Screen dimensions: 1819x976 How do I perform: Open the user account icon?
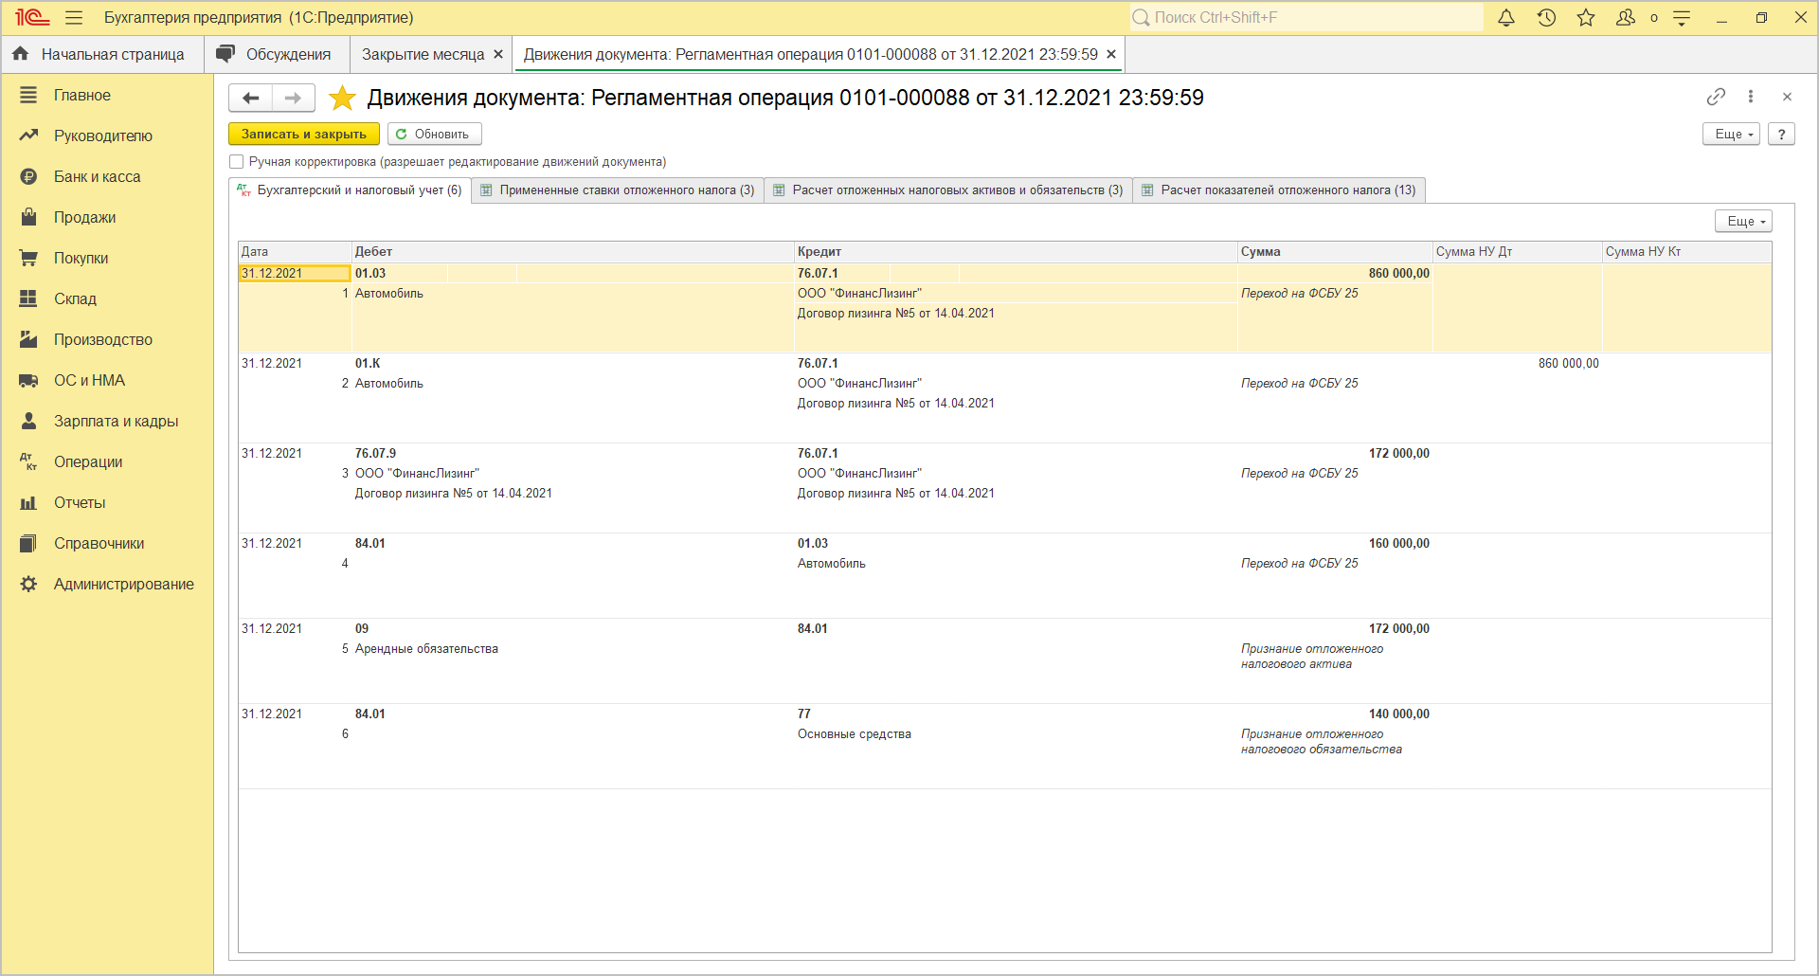pyautogui.click(x=1626, y=17)
